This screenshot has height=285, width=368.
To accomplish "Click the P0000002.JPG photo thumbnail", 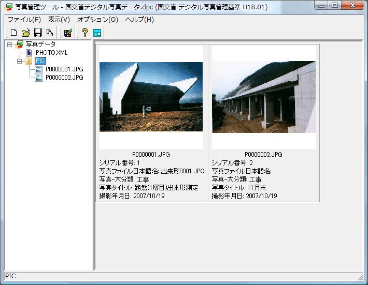I will click(264, 97).
